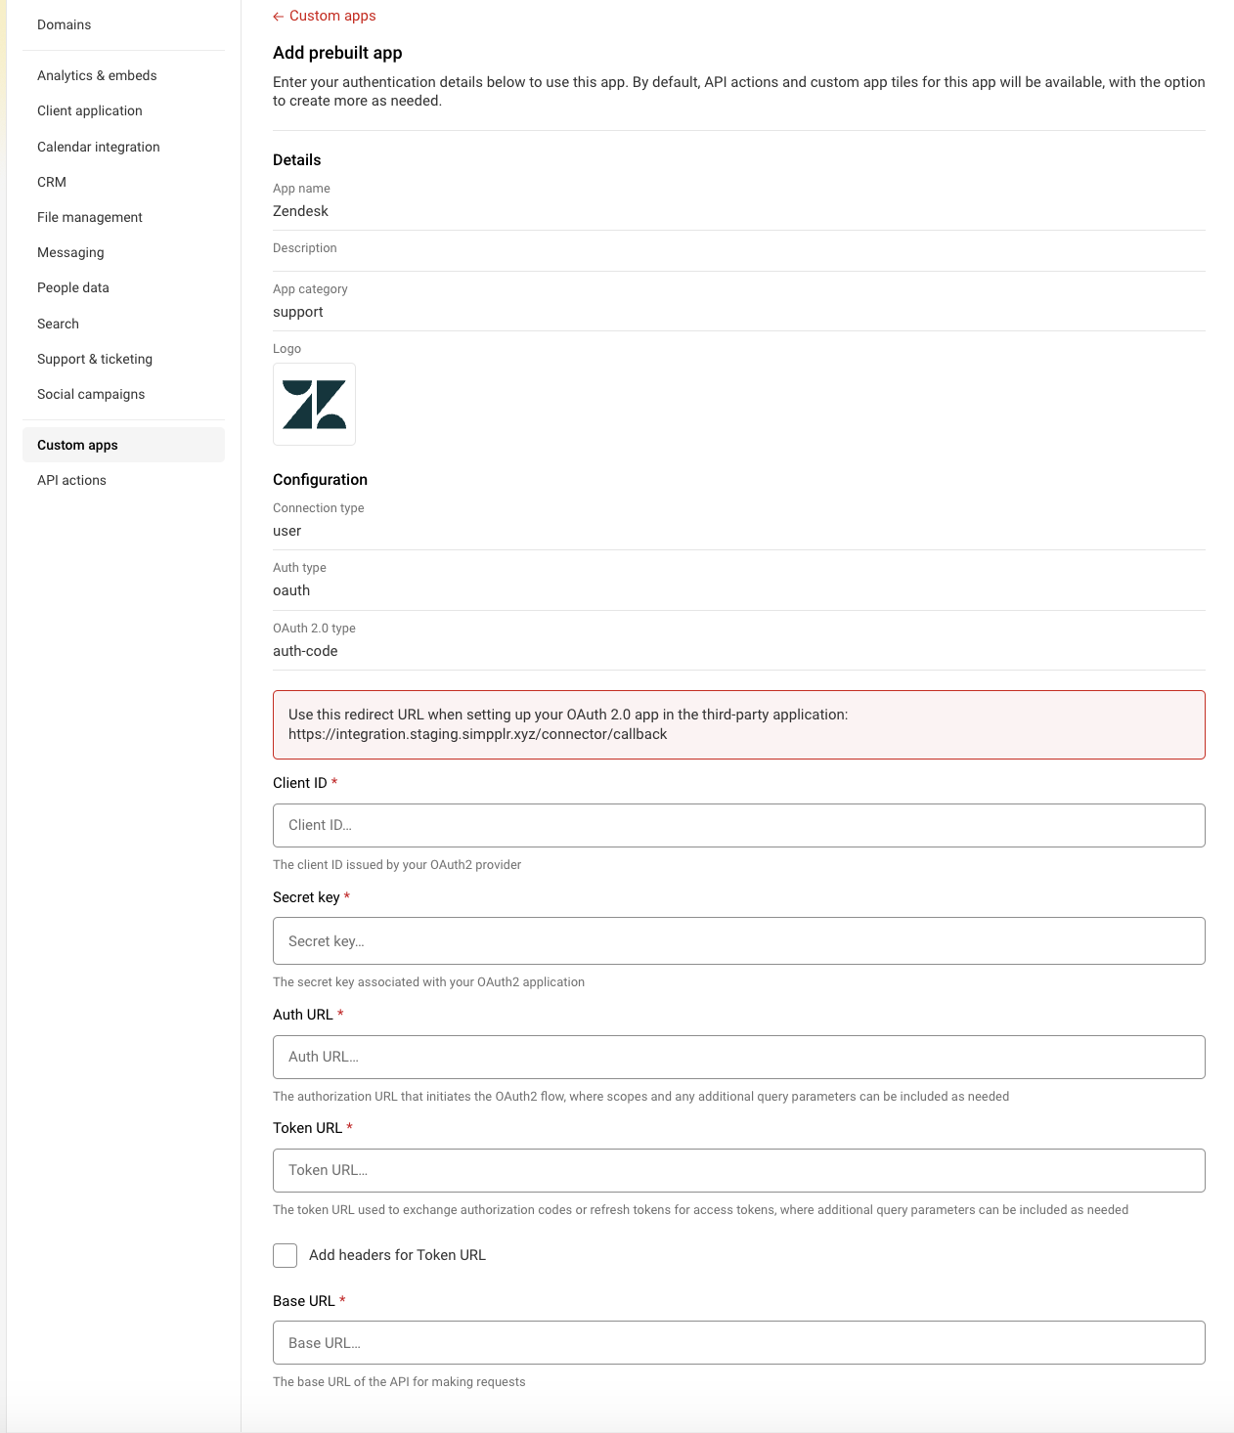The image size is (1234, 1433).
Task: Open Domains settings in the sidebar
Action: [65, 24]
